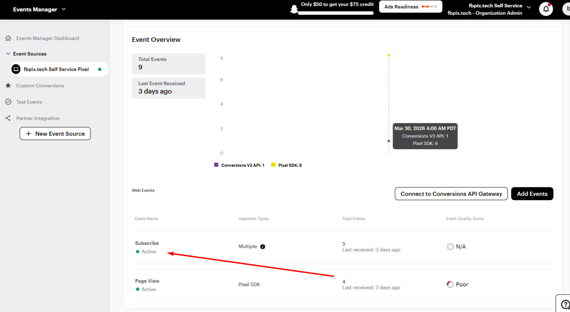
Task: Click the Custom Conversions star icon
Action: [8, 85]
